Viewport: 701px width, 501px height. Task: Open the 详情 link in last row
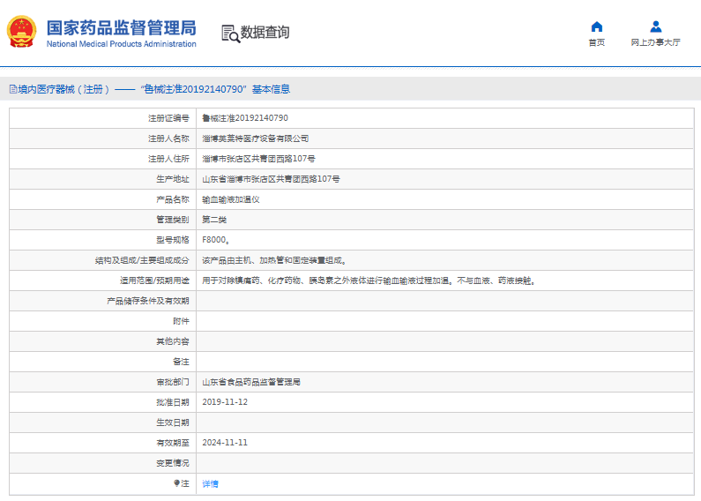coord(210,483)
